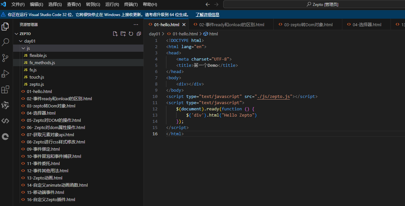Follow the ./js/zepto.js script src link
The height and width of the screenshot is (206, 405).
274,97
